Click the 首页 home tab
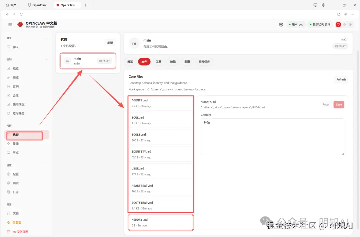The image size is (360, 237). 11,5
